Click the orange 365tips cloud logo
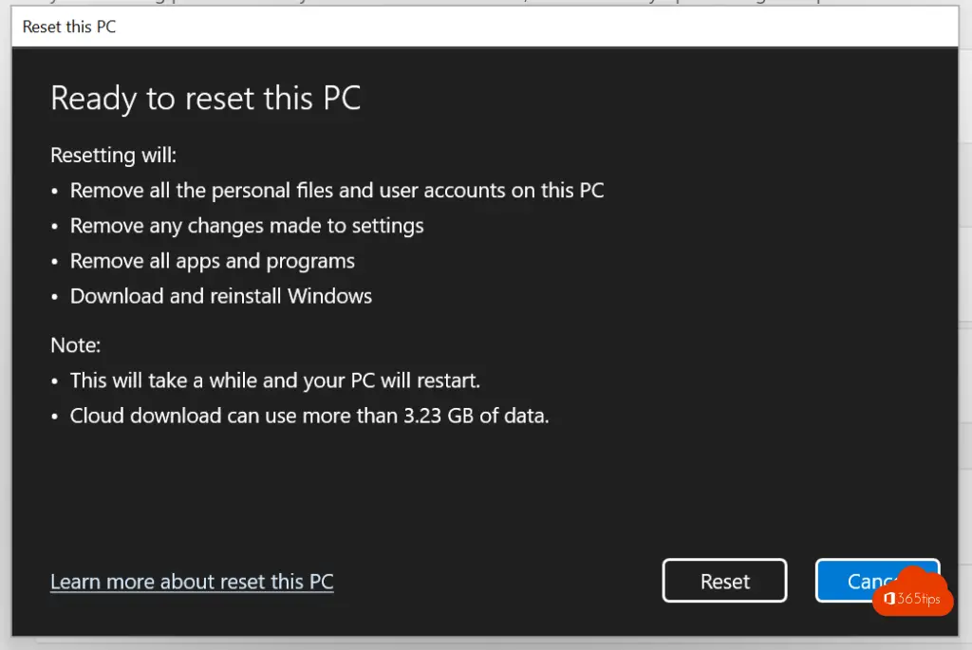The height and width of the screenshot is (650, 972). click(x=912, y=592)
